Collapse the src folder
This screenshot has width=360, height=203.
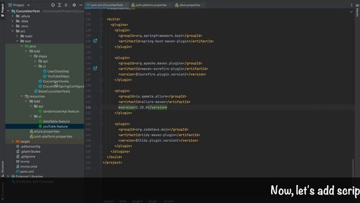12,31
